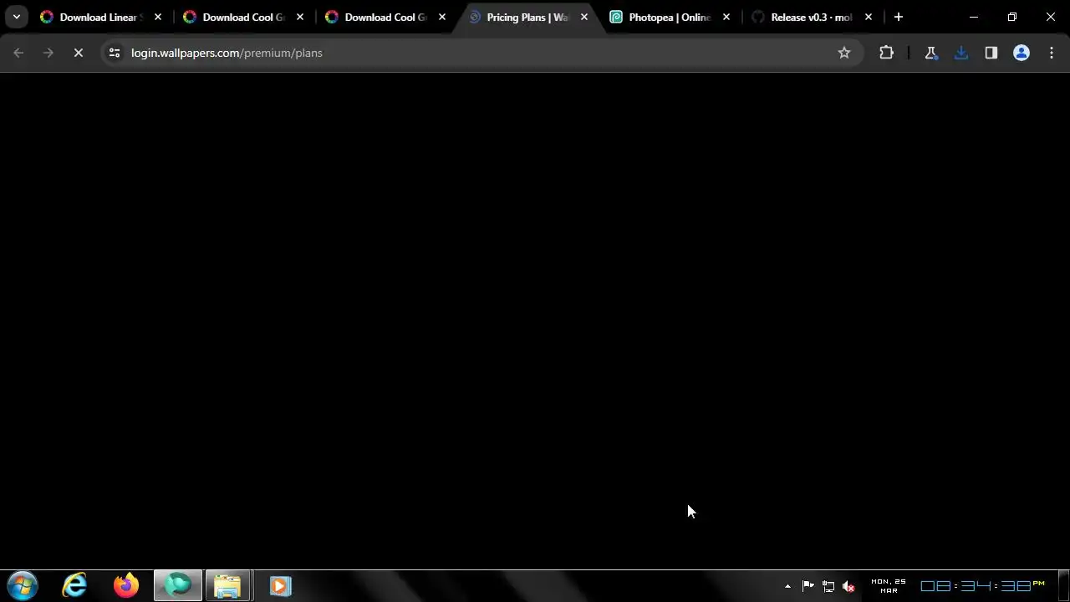The height and width of the screenshot is (602, 1070).
Task: Go forward to the next page
Action: [x=48, y=53]
